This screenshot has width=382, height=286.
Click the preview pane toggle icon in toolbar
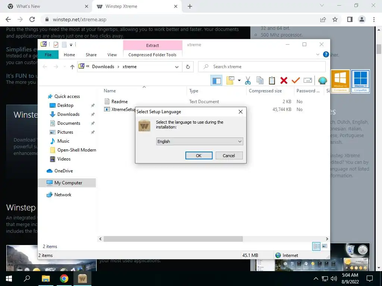(216, 80)
